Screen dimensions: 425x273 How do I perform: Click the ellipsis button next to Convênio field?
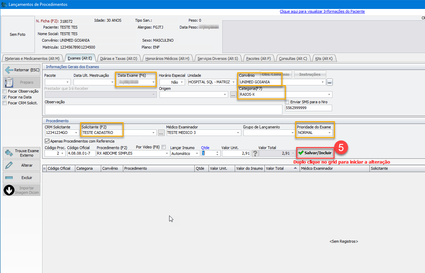tap(330, 82)
